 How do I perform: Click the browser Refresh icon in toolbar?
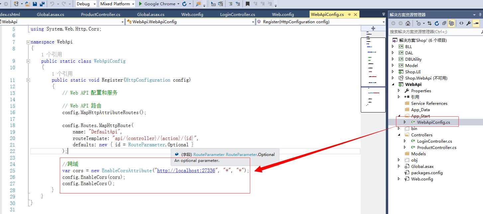click(184, 4)
